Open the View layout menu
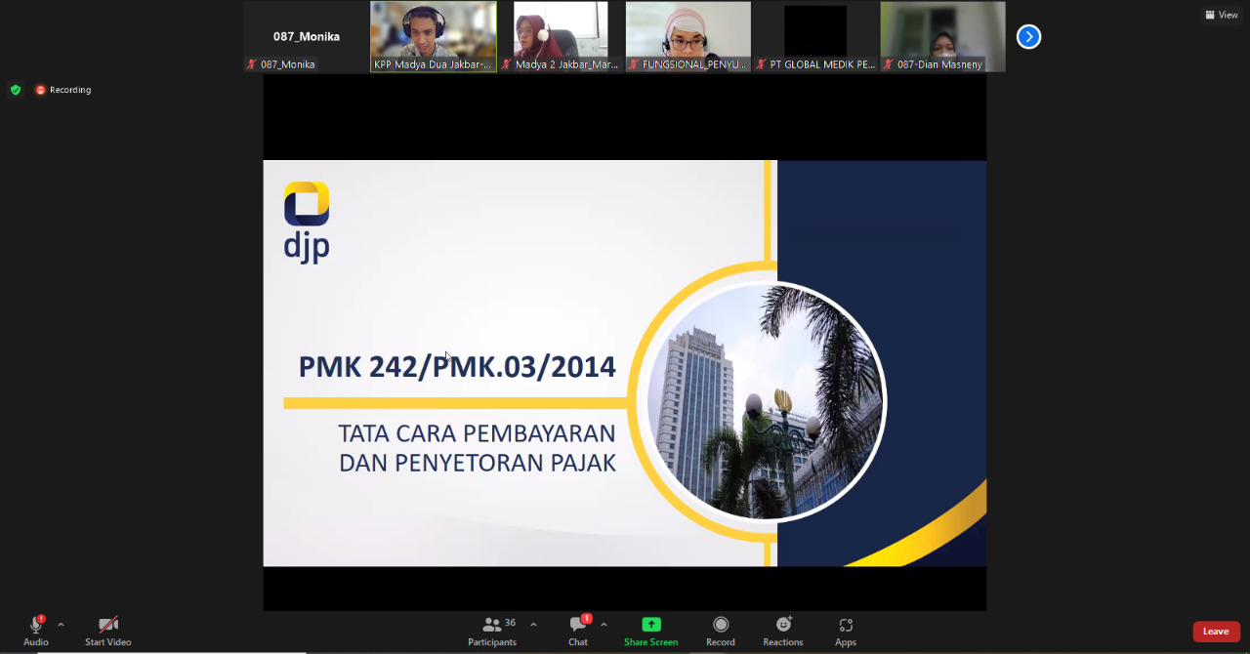The width and height of the screenshot is (1250, 654). tap(1222, 15)
